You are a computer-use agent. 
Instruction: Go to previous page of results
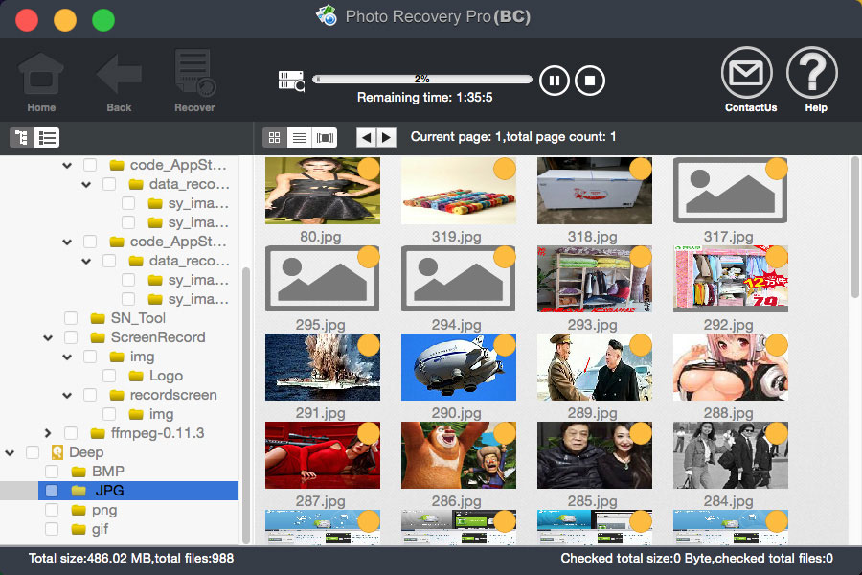click(366, 138)
